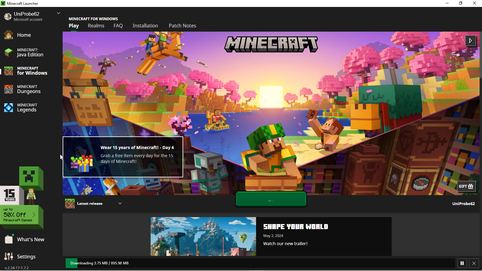Open the What's New section
The width and height of the screenshot is (482, 271).
[30, 239]
